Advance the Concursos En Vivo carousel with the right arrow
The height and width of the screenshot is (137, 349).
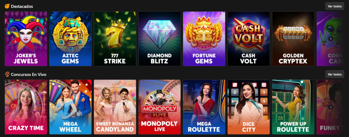point(331,107)
